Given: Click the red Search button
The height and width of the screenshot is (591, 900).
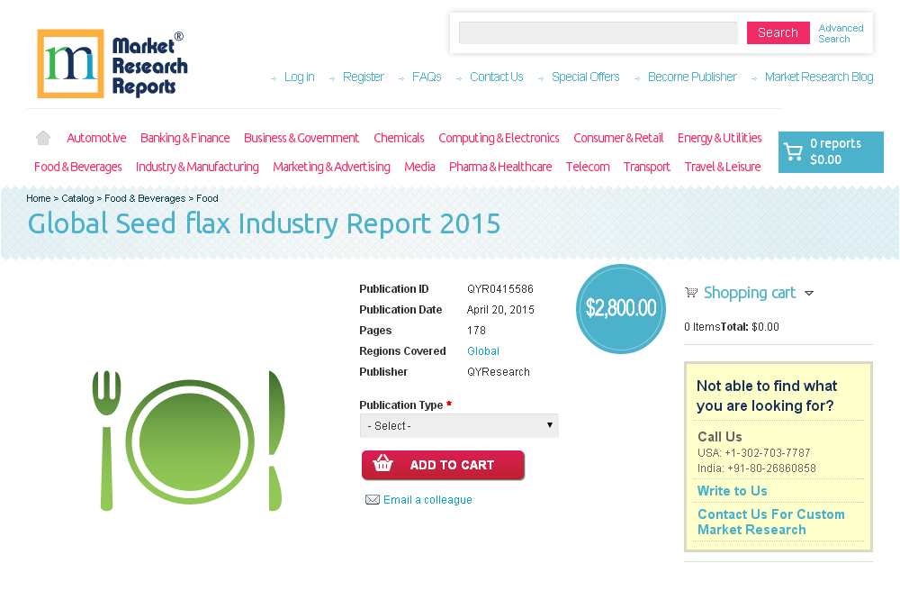Looking at the screenshot, I should pyautogui.click(x=778, y=32).
